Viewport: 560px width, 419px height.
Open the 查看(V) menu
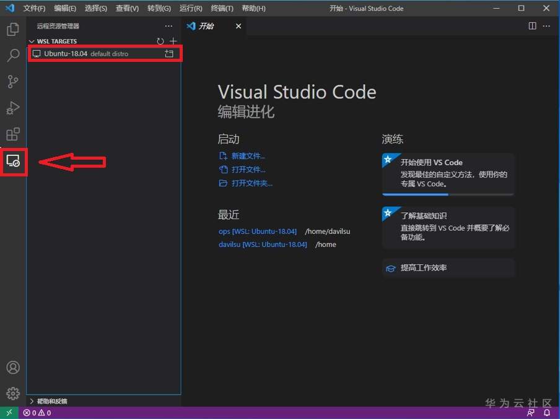click(x=127, y=8)
